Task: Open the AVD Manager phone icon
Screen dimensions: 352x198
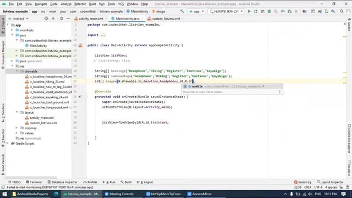Action: [326, 11]
